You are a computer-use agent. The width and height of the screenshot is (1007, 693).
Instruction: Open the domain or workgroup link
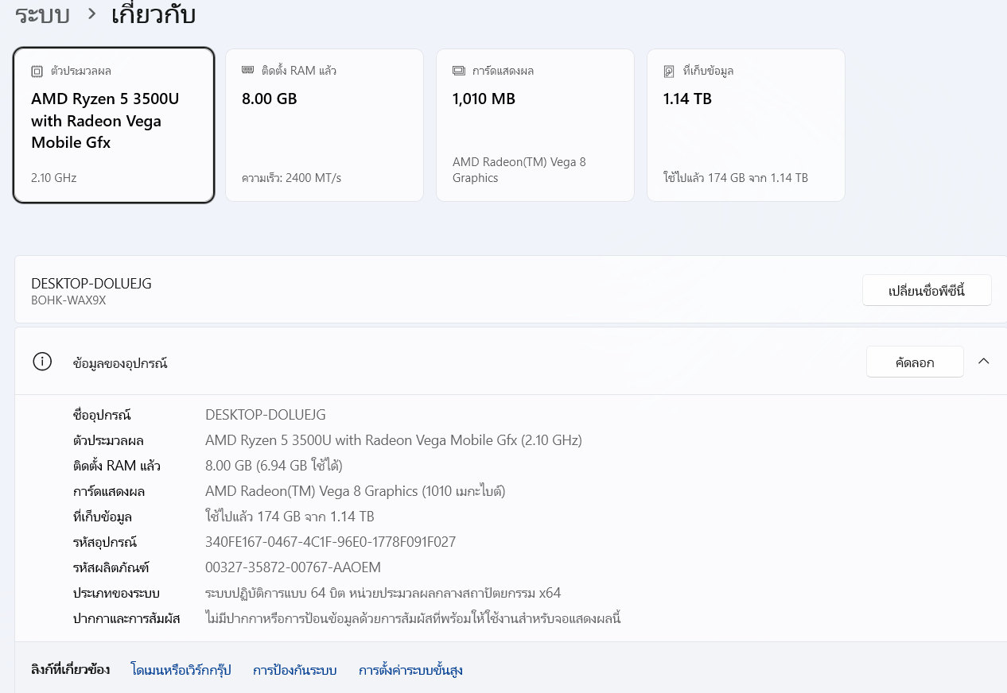(x=181, y=670)
